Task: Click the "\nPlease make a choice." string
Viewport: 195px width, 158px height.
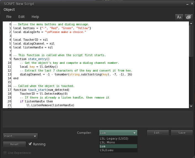Action: coord(65,32)
